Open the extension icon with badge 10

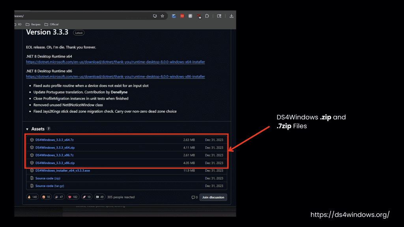(x=199, y=16)
